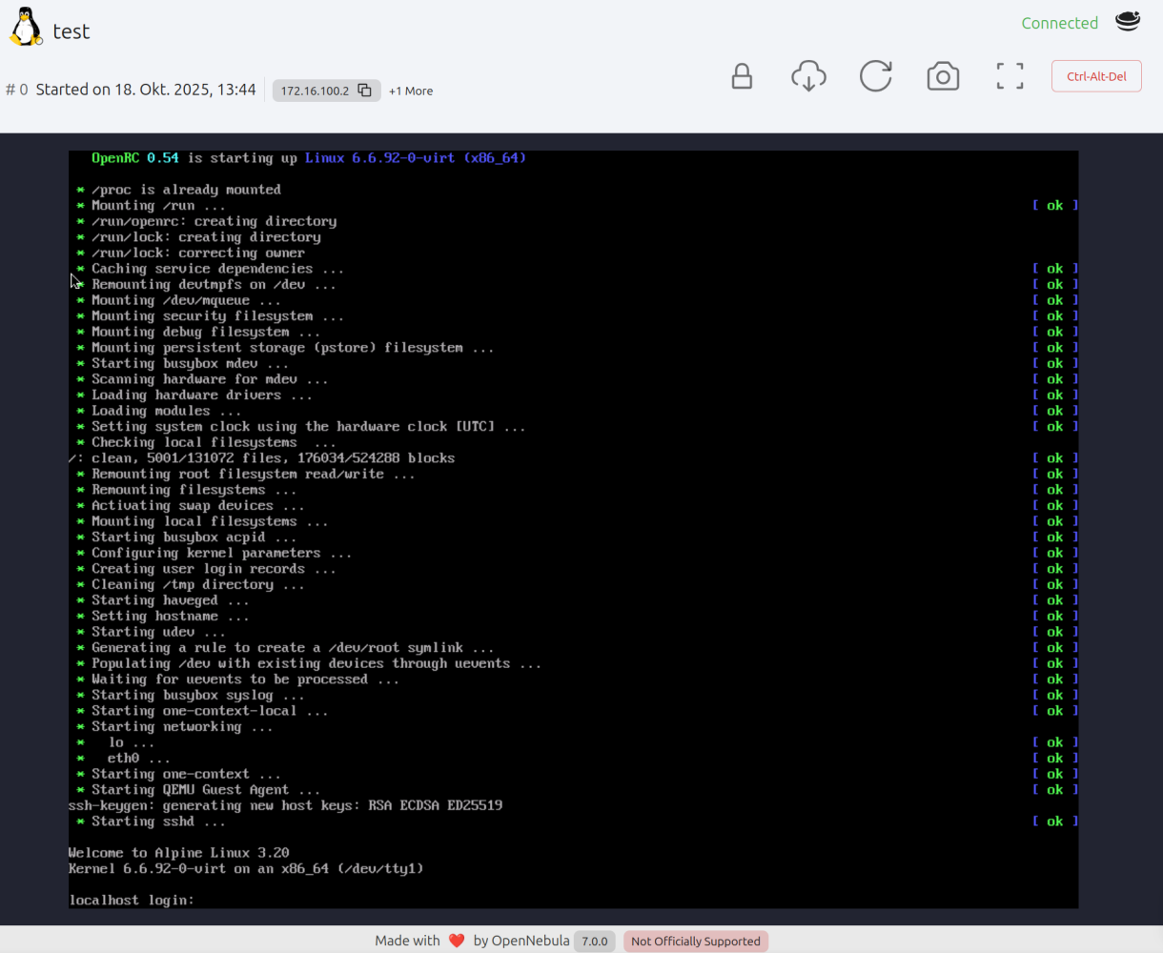Click the red heart icon in footer
The image size is (1163, 953).
coord(457,941)
